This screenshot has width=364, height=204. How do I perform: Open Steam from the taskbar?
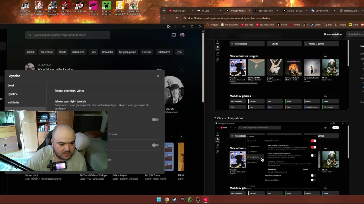point(174,199)
